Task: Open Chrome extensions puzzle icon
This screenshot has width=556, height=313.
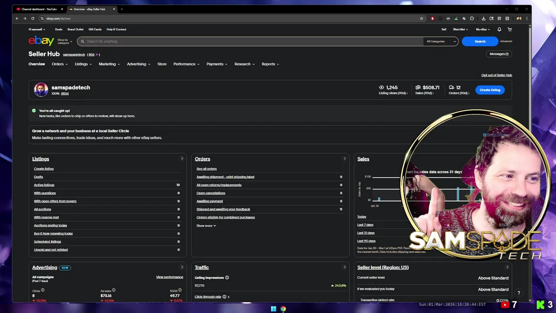Action: point(472,18)
